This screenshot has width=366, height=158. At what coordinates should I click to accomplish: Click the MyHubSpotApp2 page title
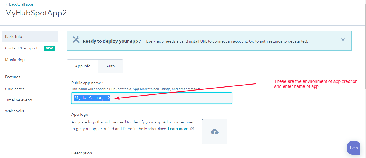[x=36, y=13]
